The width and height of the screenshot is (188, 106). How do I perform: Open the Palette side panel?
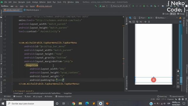coord(127,21)
